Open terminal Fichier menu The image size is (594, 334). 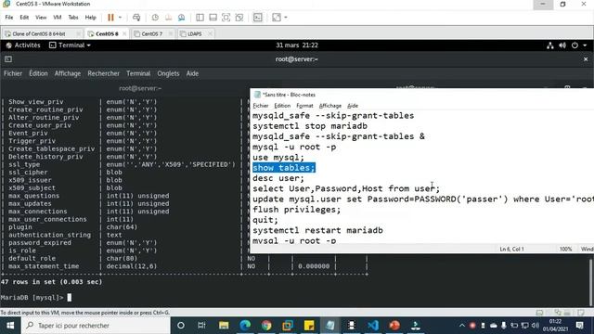(13, 73)
